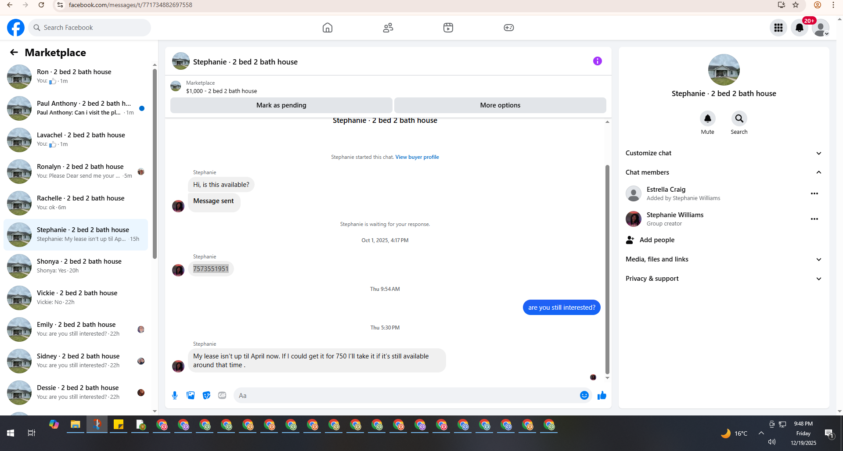Open Lavachel conversation
843x451 pixels.
76,140
